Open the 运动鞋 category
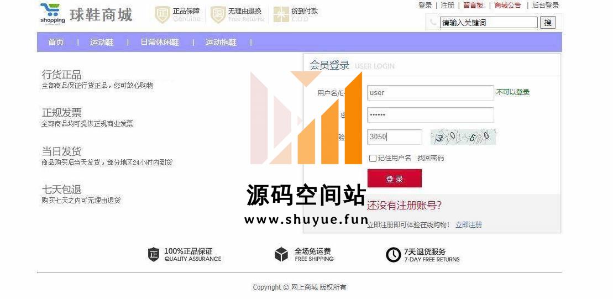The height and width of the screenshot is (299, 613). 102,42
